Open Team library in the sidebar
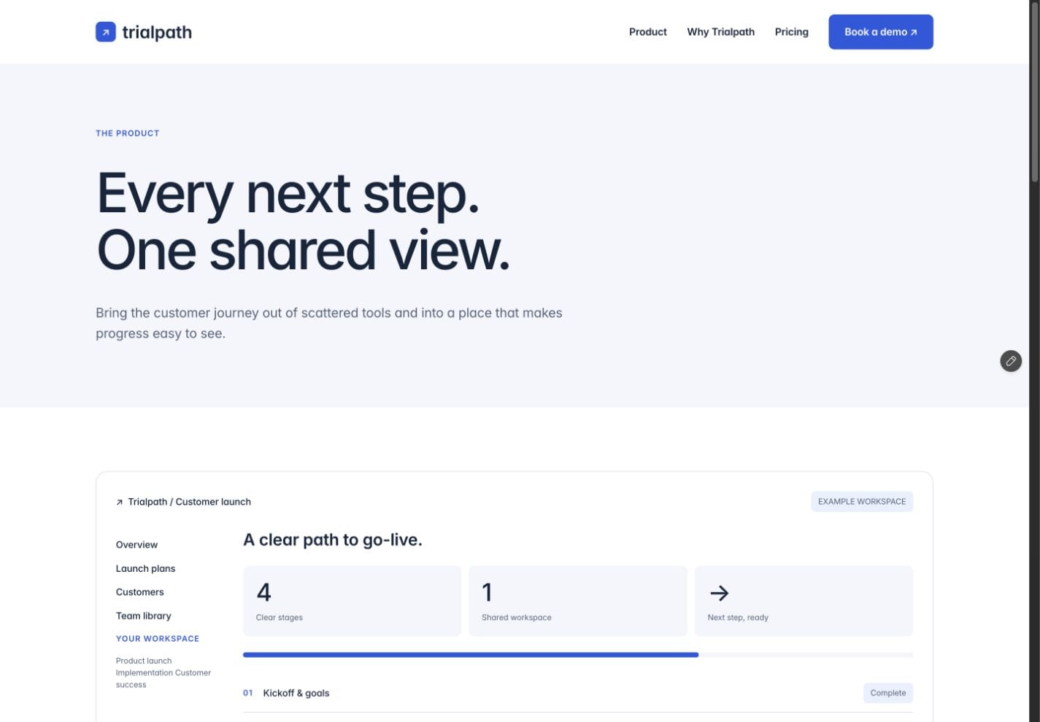Image resolution: width=1040 pixels, height=722 pixels. click(143, 616)
